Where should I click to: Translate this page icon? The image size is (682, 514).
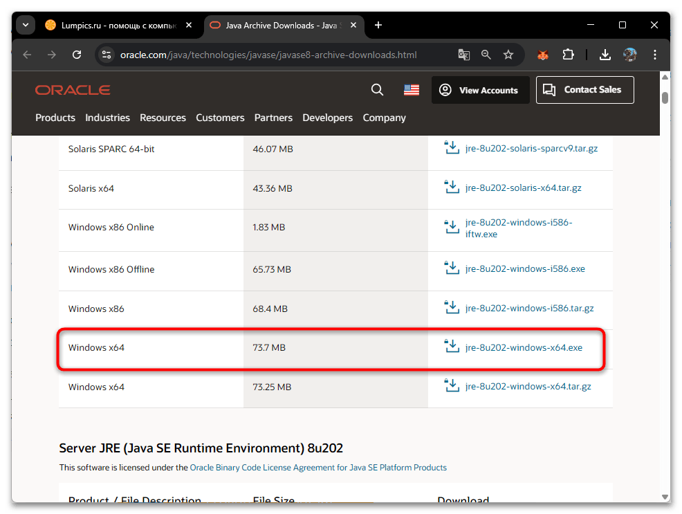(x=463, y=55)
